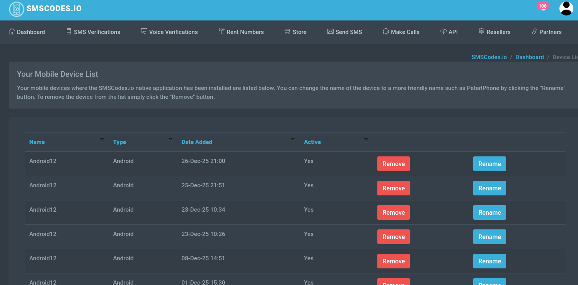Screen dimensions: 578x285
Task: Click the SMSCODES.IO phone logo icon
Action: coord(17,9)
